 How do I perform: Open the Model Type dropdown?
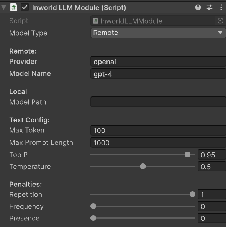tap(158, 33)
